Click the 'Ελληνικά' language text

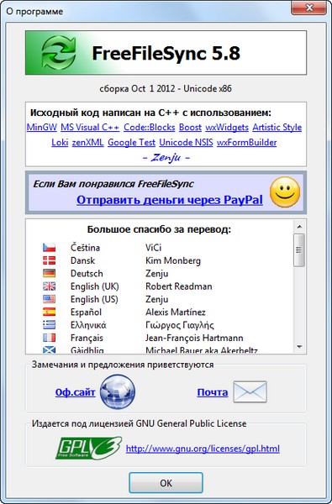(88, 325)
